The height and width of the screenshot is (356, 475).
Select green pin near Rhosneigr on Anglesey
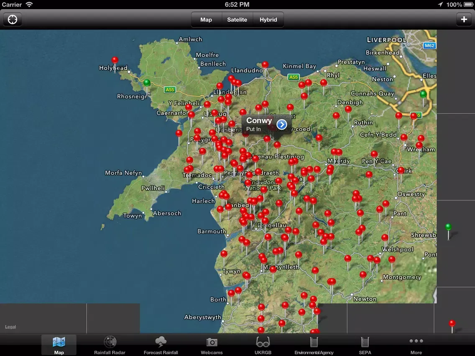pos(147,82)
